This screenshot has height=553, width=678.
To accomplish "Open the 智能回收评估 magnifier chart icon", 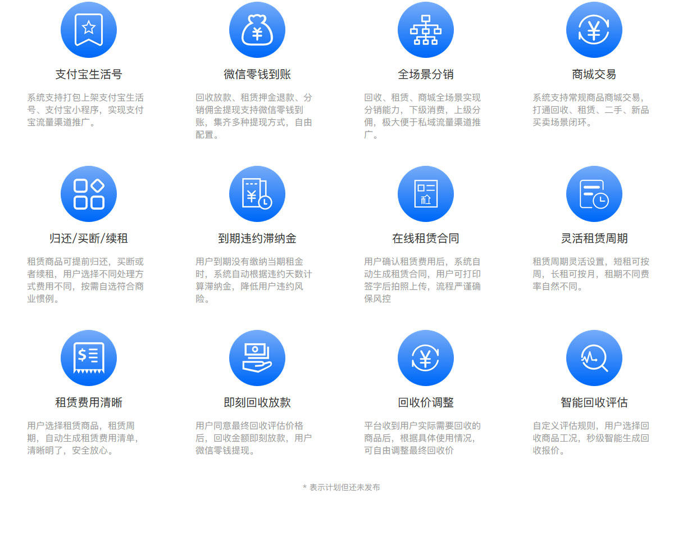I will click(x=594, y=357).
